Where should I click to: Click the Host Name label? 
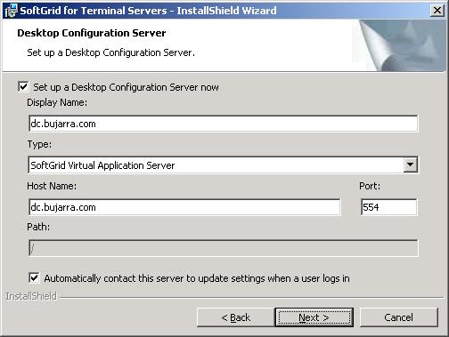[52, 186]
